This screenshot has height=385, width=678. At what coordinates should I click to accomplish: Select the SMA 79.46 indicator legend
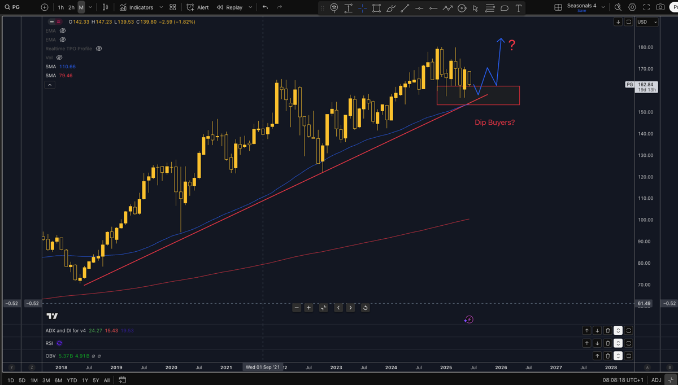coord(59,76)
